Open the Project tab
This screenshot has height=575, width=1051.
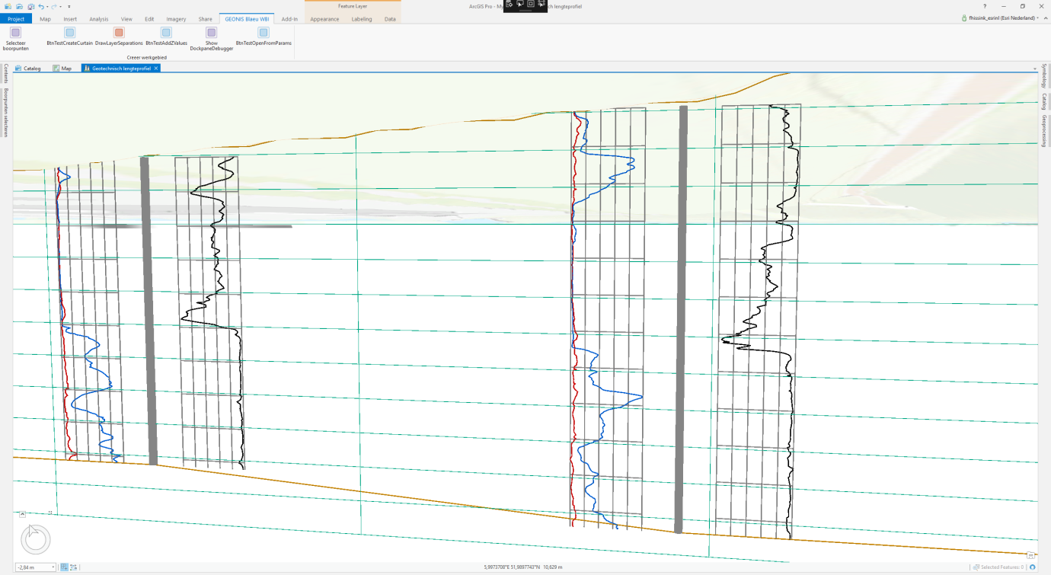(x=16, y=19)
